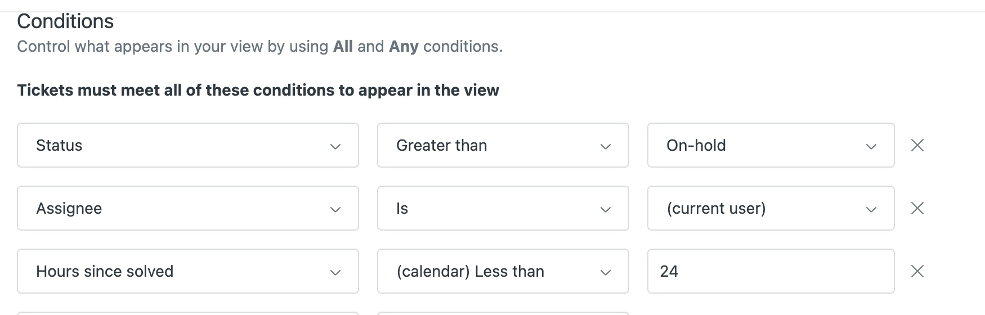Open the On-hold value dropdown
The width and height of the screenshot is (985, 315).
(x=771, y=145)
